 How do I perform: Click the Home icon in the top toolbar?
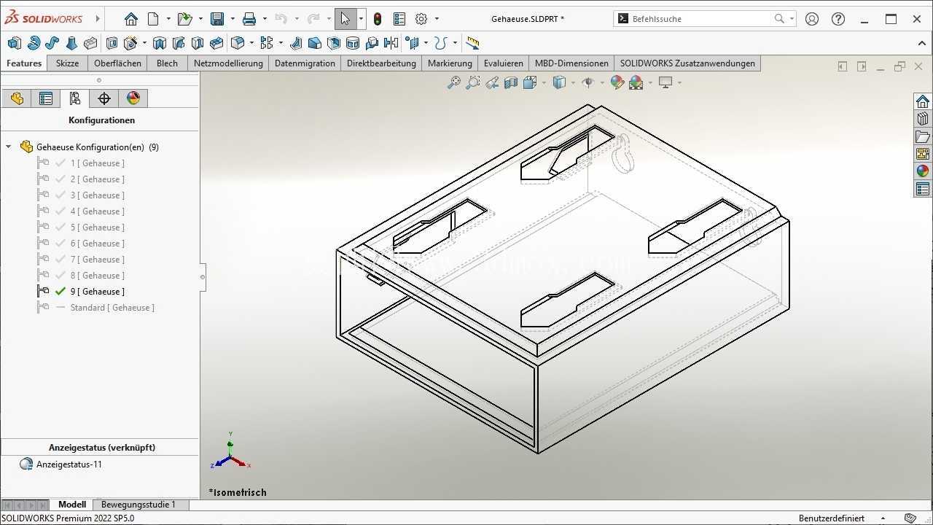(x=131, y=19)
